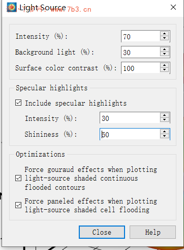The width and height of the screenshot is (184, 250).
Task: Uncheck Include specular highlights
Action: coord(18,103)
